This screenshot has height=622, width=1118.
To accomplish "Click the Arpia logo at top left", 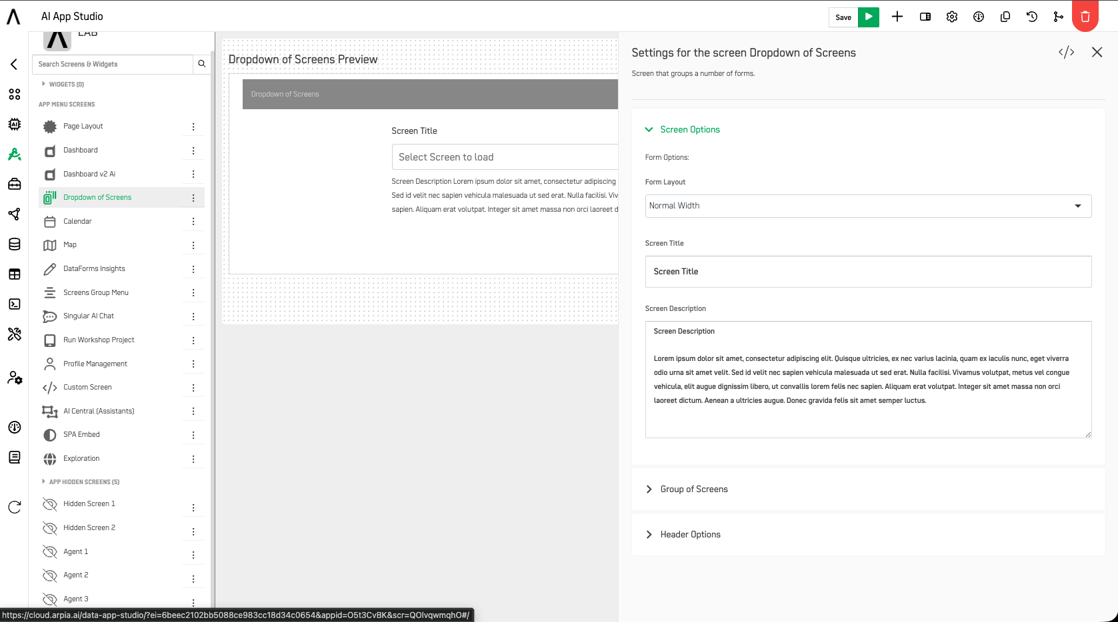I will (x=13, y=17).
